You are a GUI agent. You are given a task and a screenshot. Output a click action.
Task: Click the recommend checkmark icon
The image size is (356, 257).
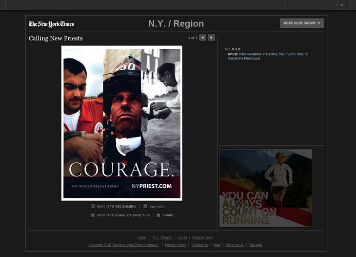point(92,206)
